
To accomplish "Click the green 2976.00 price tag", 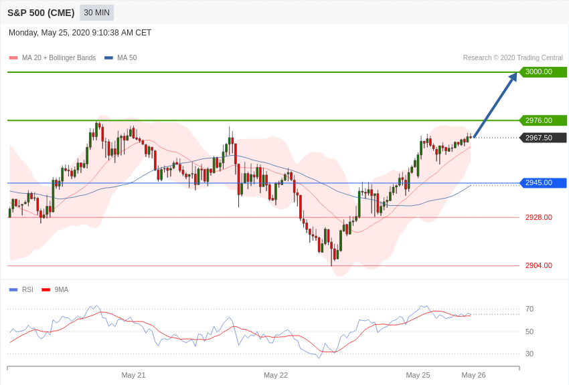I will pyautogui.click(x=544, y=120).
